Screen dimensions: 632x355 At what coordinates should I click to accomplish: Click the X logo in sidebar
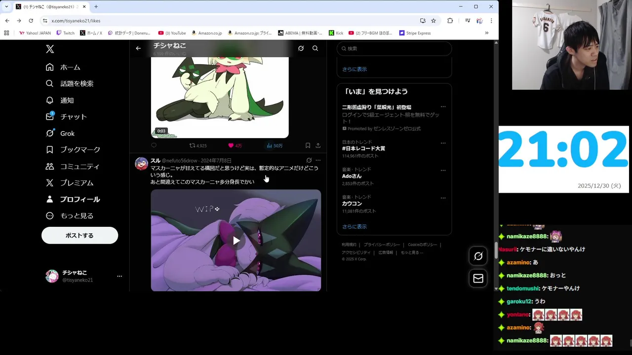[50, 49]
